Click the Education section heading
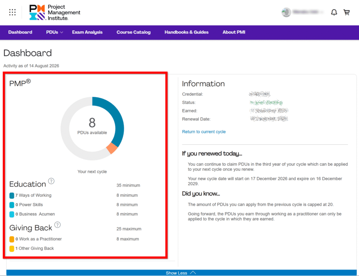The image size is (359, 276). [28, 184]
